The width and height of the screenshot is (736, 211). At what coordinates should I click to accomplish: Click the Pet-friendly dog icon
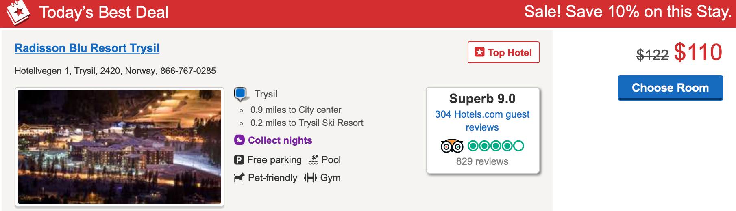(239, 178)
